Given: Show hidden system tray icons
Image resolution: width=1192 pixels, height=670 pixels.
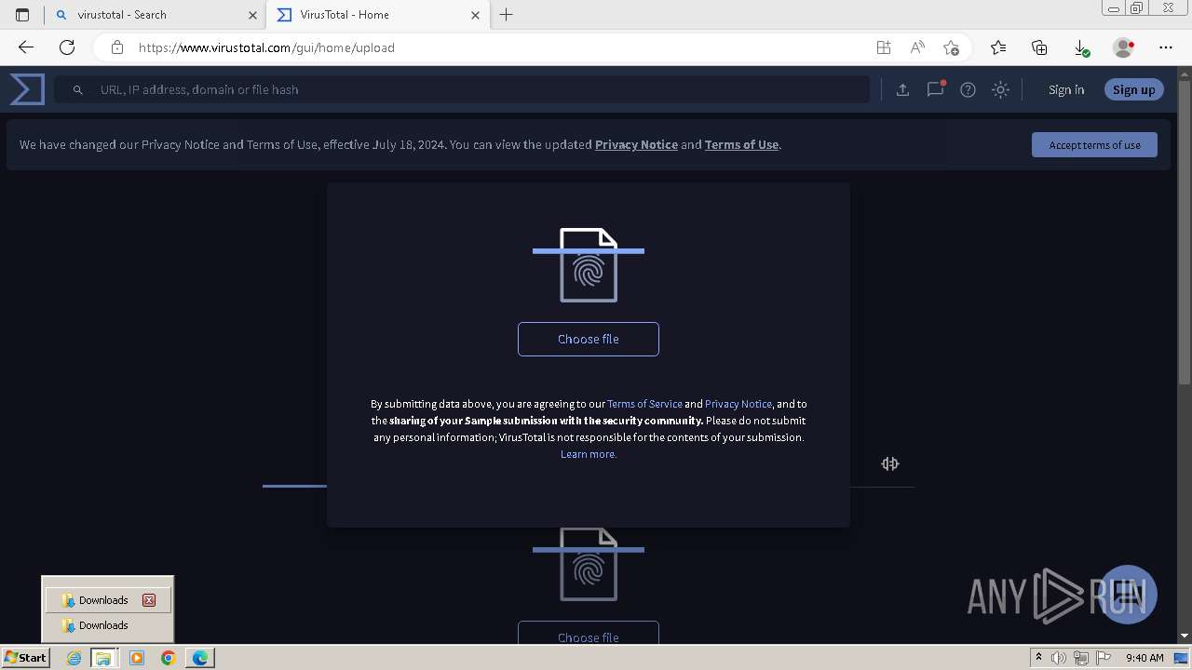Looking at the screenshot, I should tap(1038, 658).
